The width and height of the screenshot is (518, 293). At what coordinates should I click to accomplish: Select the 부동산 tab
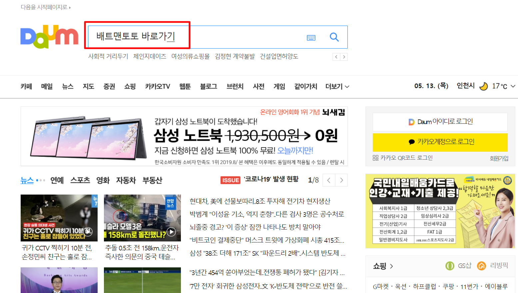(152, 180)
